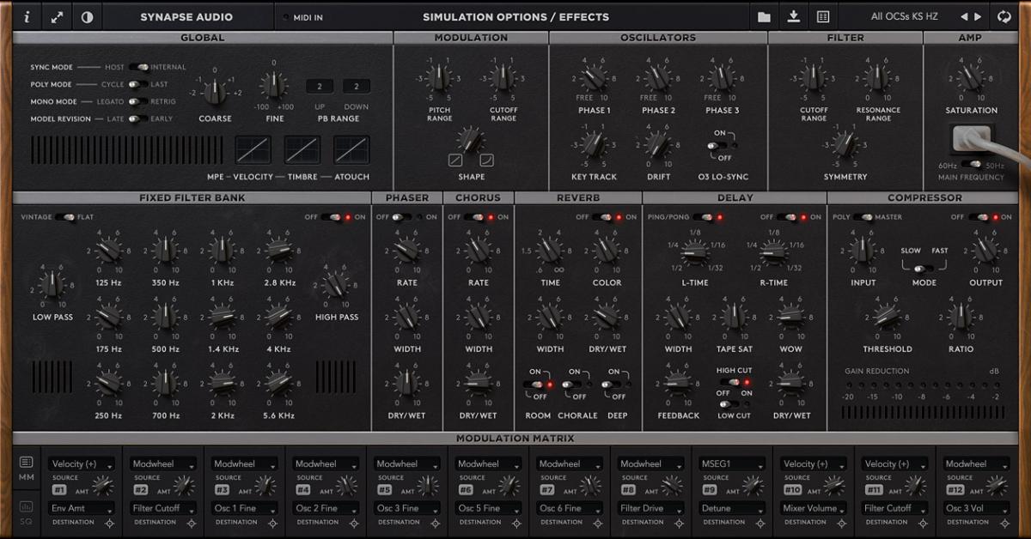Click the sync refresh icon top right
Image resolution: width=1031 pixels, height=539 pixels.
1003,15
